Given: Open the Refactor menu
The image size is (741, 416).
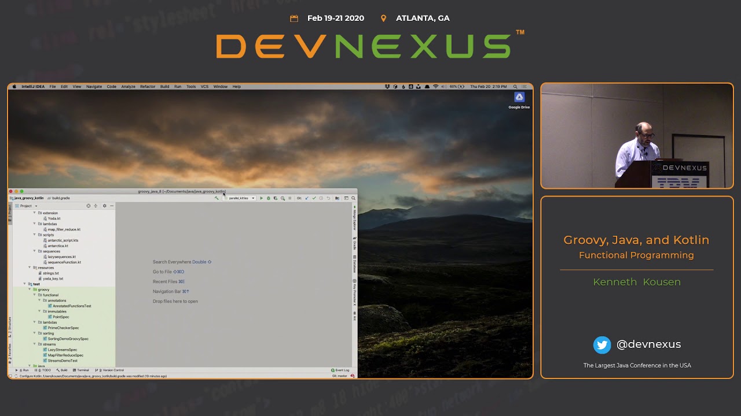Looking at the screenshot, I should pyautogui.click(x=148, y=87).
